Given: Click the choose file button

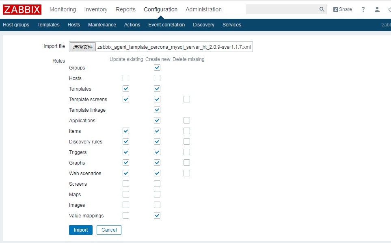Looking at the screenshot, I should tap(83, 47).
